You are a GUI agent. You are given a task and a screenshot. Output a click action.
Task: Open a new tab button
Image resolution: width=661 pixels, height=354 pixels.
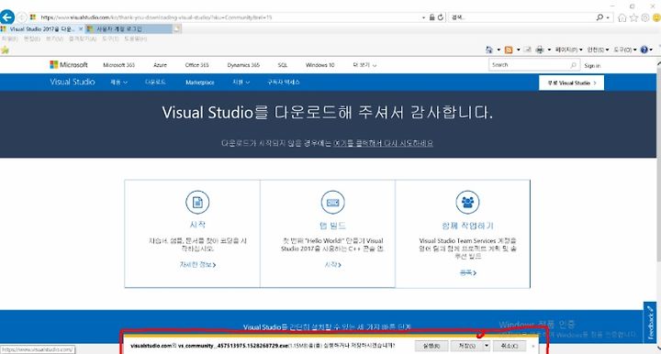coord(177,29)
